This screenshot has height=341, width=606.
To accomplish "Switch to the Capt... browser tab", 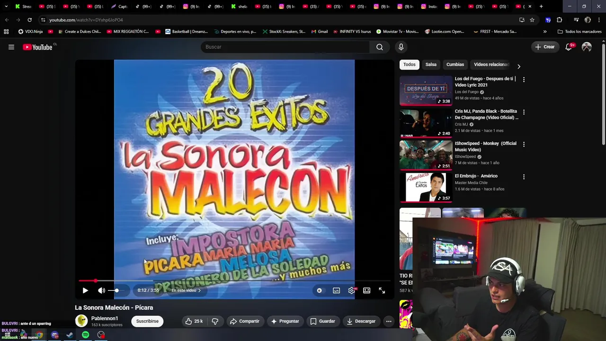I will [x=119, y=7].
